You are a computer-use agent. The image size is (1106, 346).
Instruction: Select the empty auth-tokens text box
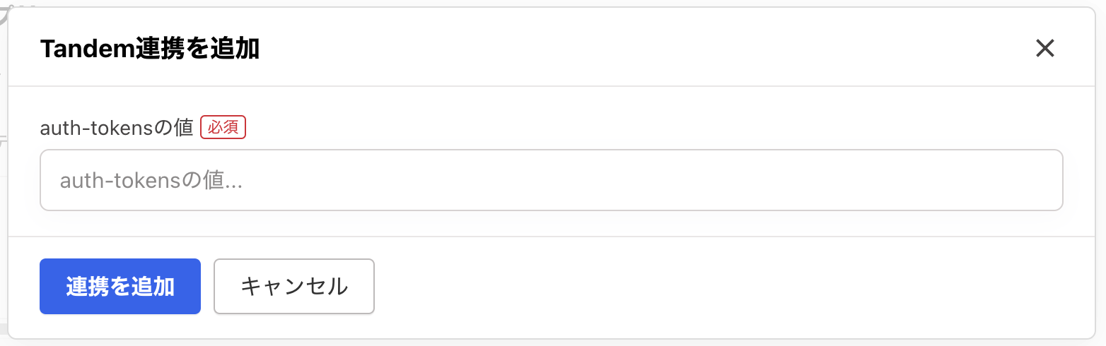[x=552, y=180]
